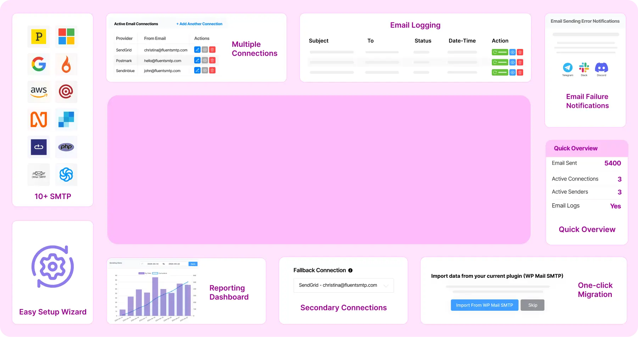Delete the Sendinblue connection
638x337 pixels.
(x=212, y=70)
